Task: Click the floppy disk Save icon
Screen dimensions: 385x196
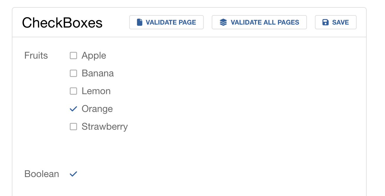Action: [x=326, y=22]
